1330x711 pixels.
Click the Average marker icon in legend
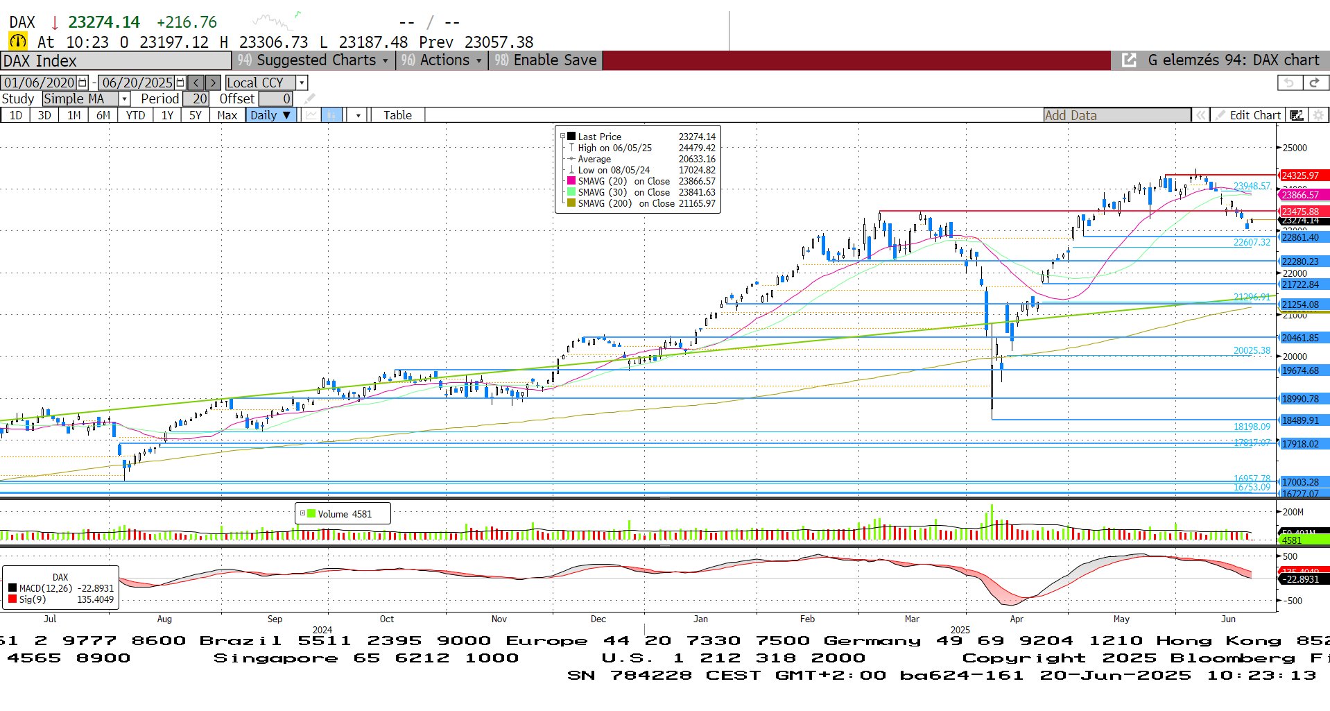(x=571, y=159)
